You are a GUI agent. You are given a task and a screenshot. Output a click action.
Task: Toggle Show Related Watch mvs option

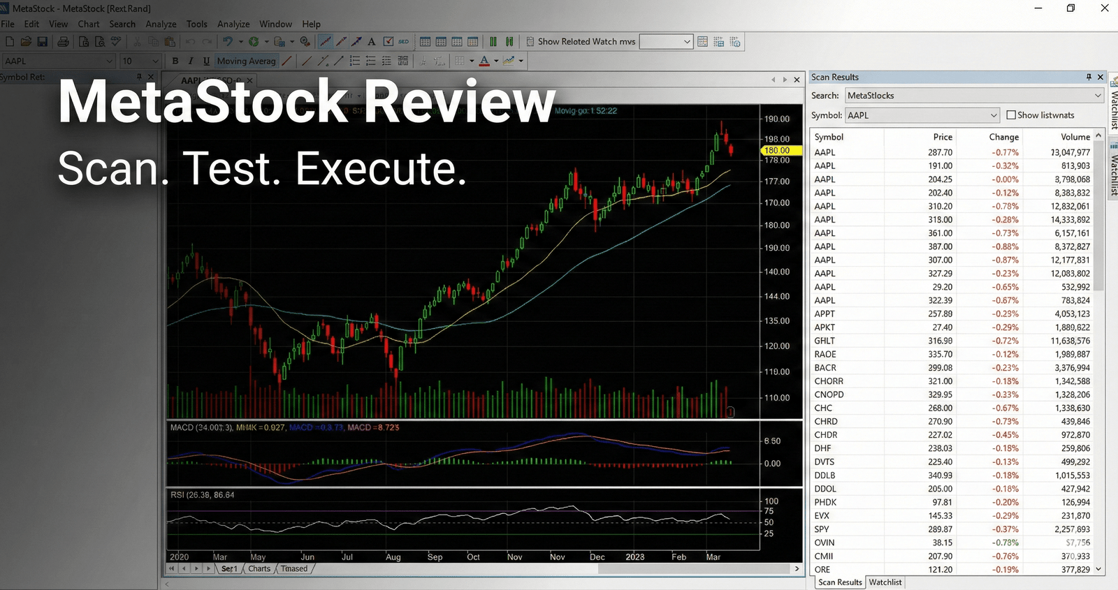[x=581, y=42]
